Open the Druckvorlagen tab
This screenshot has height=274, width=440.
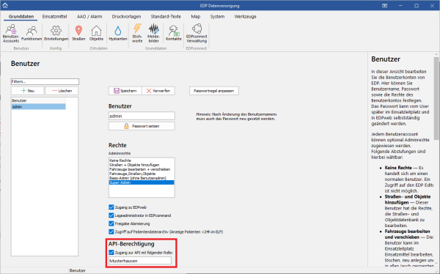(x=126, y=17)
